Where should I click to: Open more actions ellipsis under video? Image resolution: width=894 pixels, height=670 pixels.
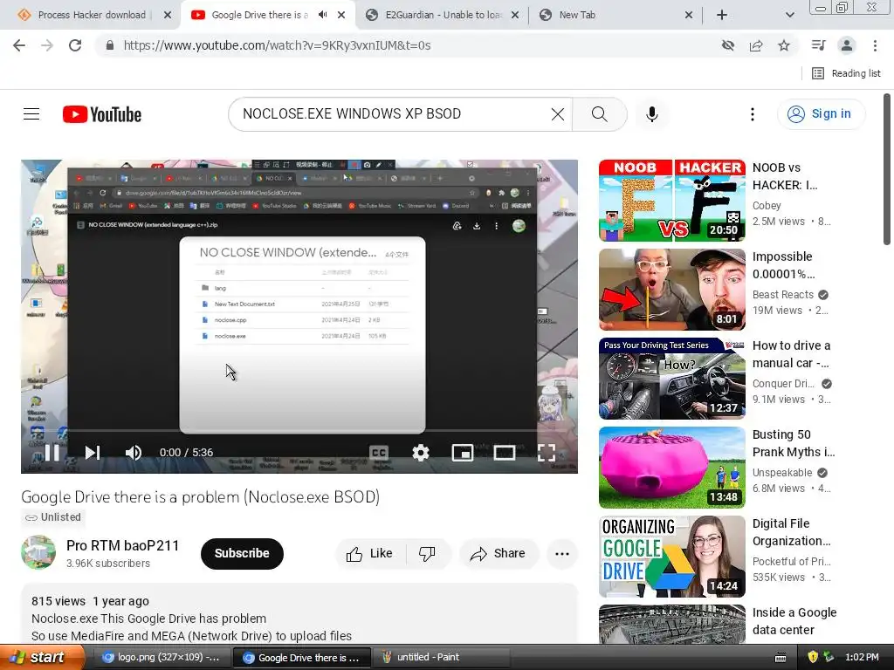click(x=562, y=554)
